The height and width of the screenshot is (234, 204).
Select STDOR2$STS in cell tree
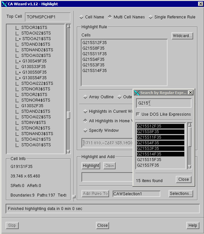click(x=34, y=95)
